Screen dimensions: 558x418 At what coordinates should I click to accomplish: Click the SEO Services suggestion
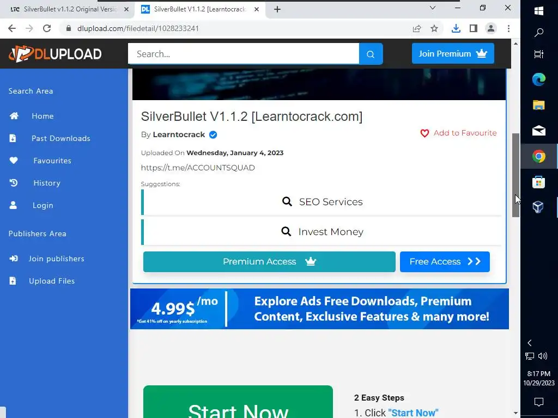[x=322, y=202]
